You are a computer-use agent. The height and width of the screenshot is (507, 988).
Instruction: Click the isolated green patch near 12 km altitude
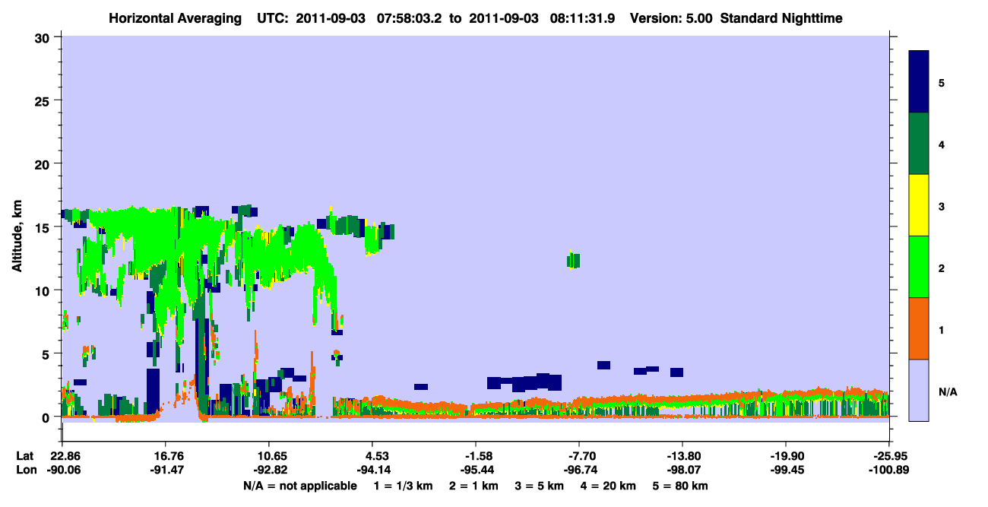[x=573, y=260]
